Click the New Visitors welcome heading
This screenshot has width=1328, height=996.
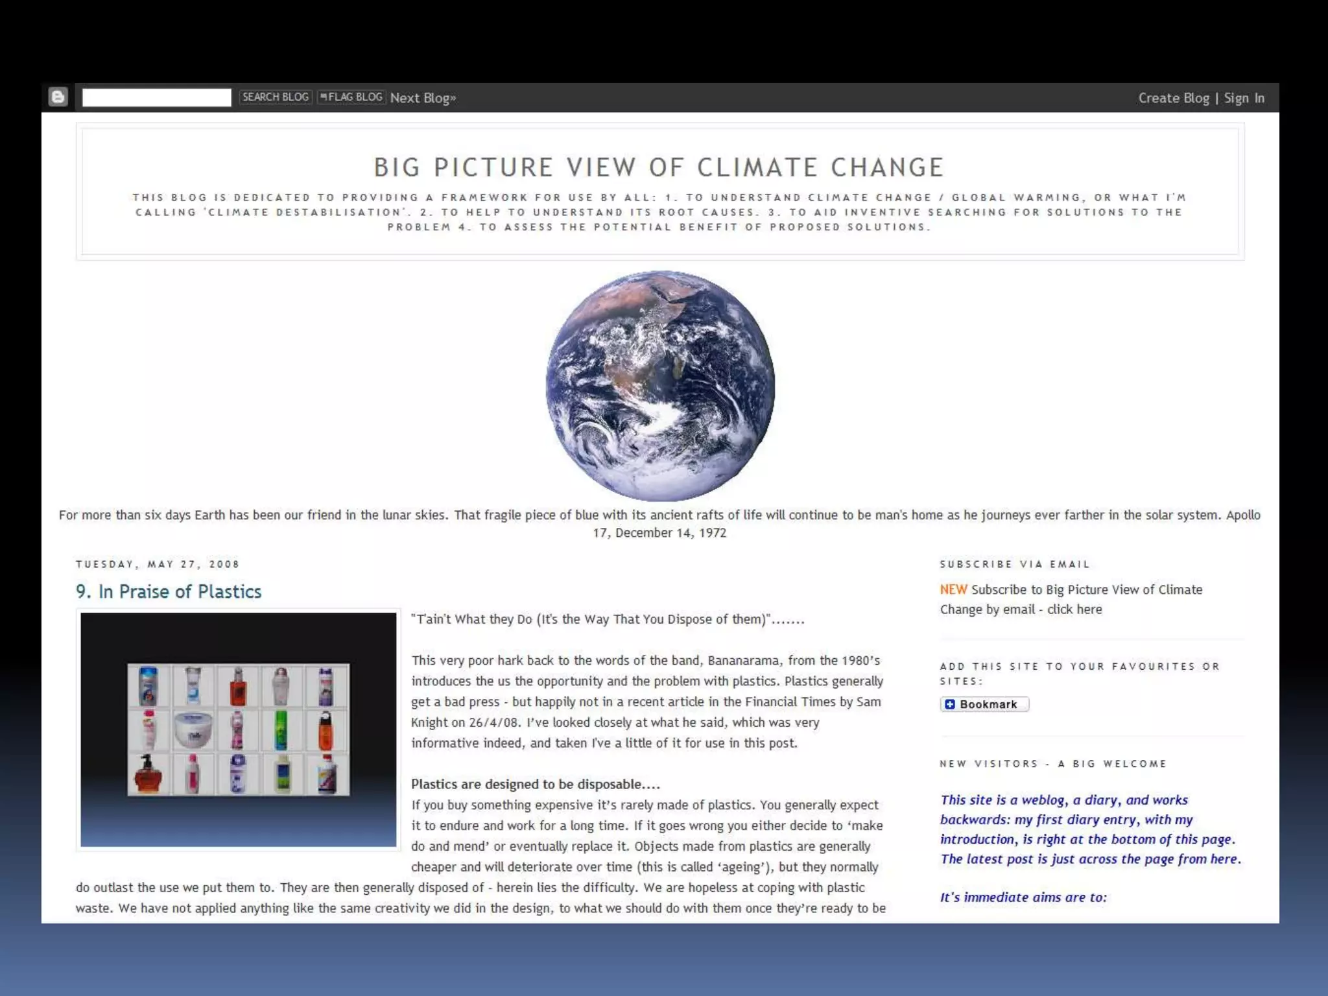pyautogui.click(x=1053, y=764)
